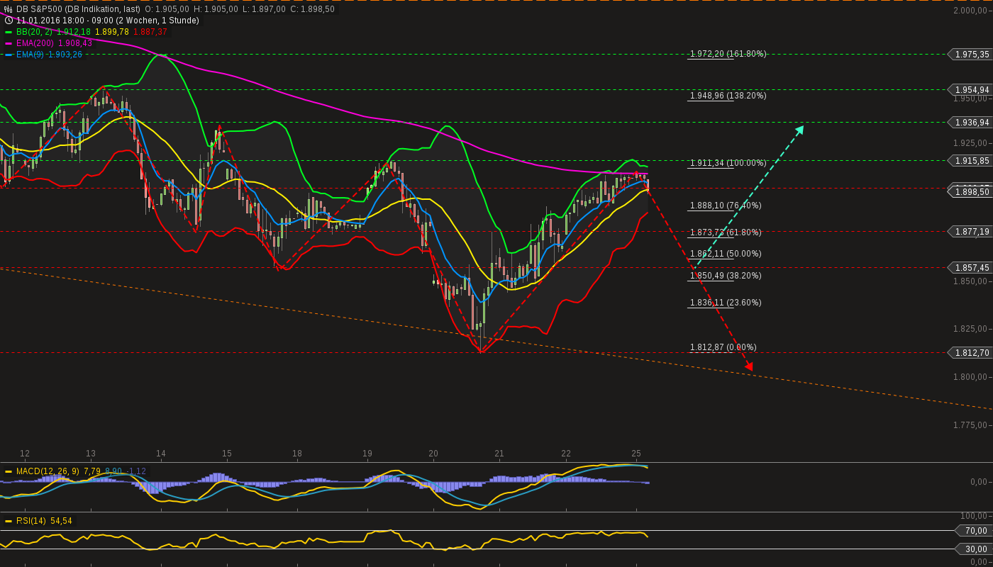Select the 1.812,87 (0.00%) Fibonacci label
The width and height of the screenshot is (993, 567).
click(723, 347)
